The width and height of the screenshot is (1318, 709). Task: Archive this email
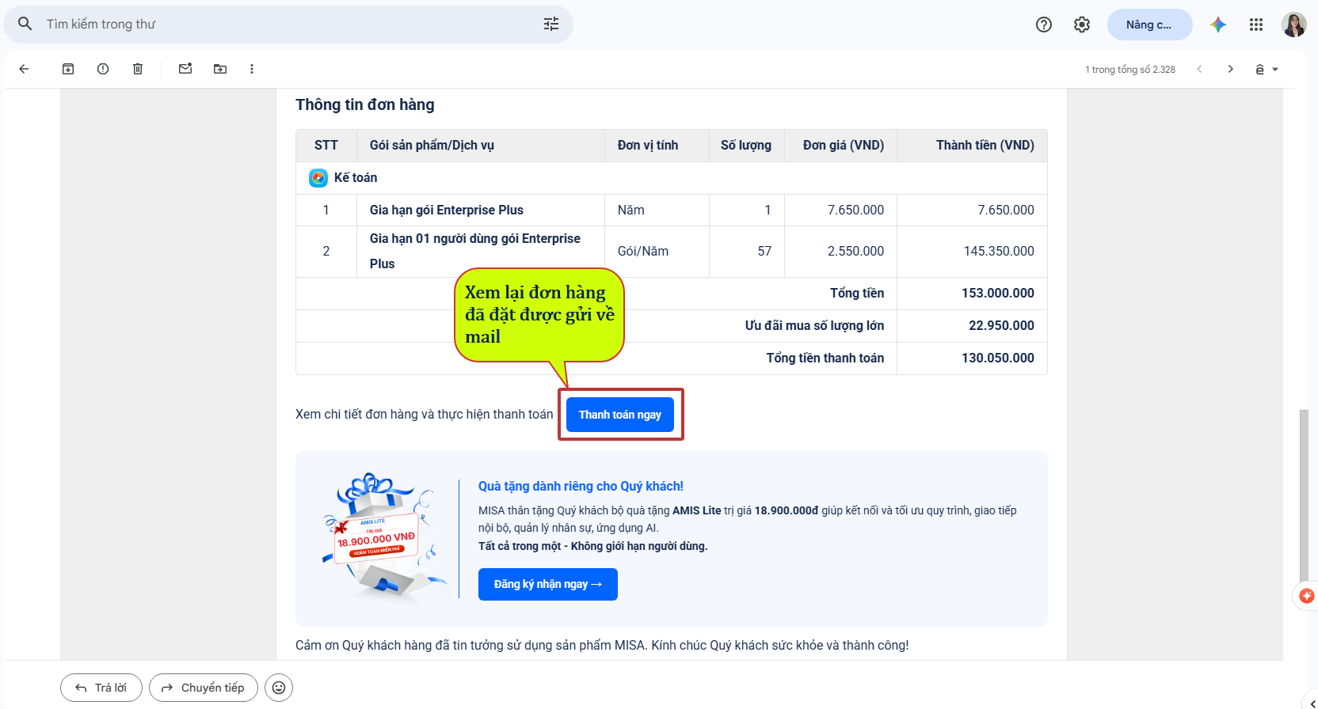[x=68, y=69]
